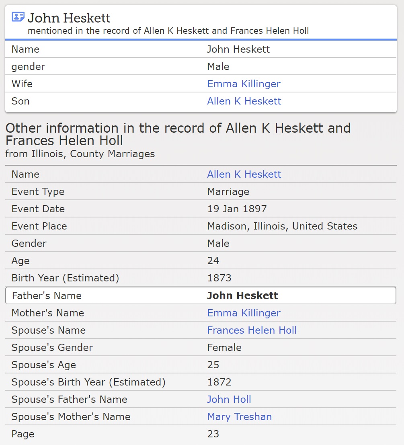
Task: Open Allen K Heskett link in Son row
Action: pos(244,101)
